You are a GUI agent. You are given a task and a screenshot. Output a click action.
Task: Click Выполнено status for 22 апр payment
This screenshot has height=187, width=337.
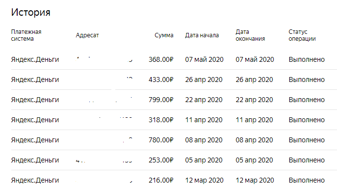tap(307, 100)
